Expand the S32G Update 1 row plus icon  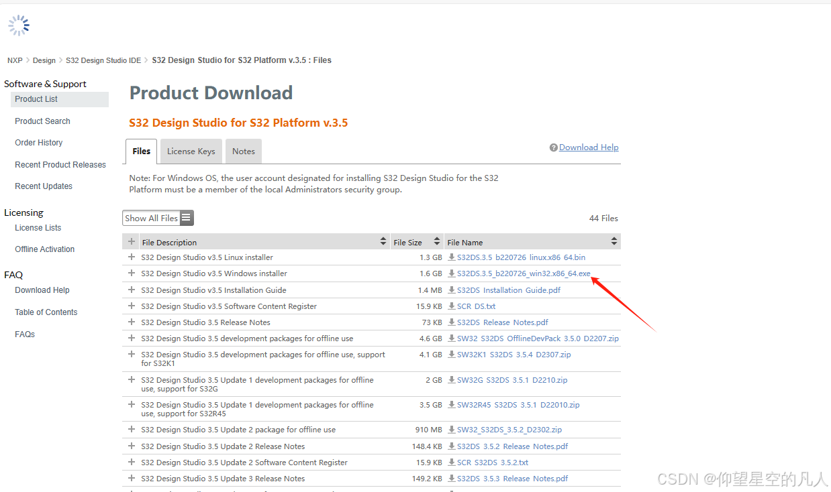pos(132,379)
